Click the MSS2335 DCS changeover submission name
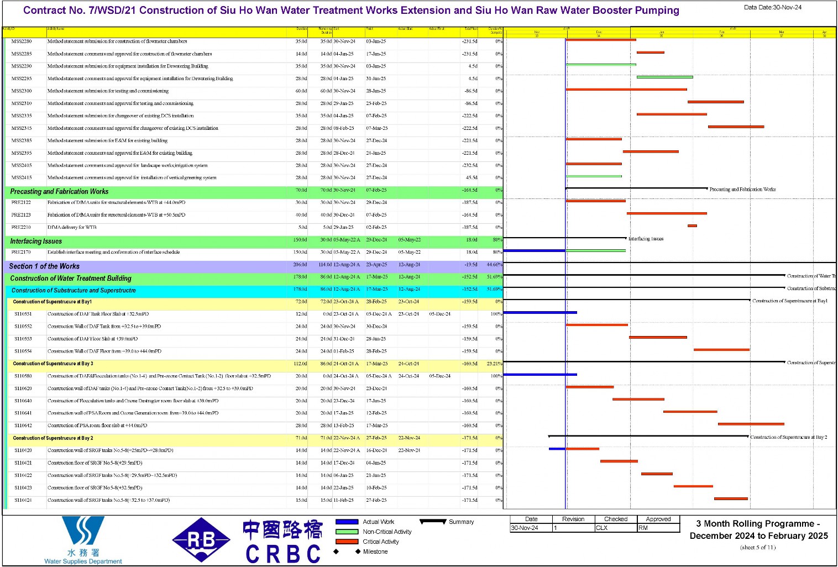 click(121, 116)
